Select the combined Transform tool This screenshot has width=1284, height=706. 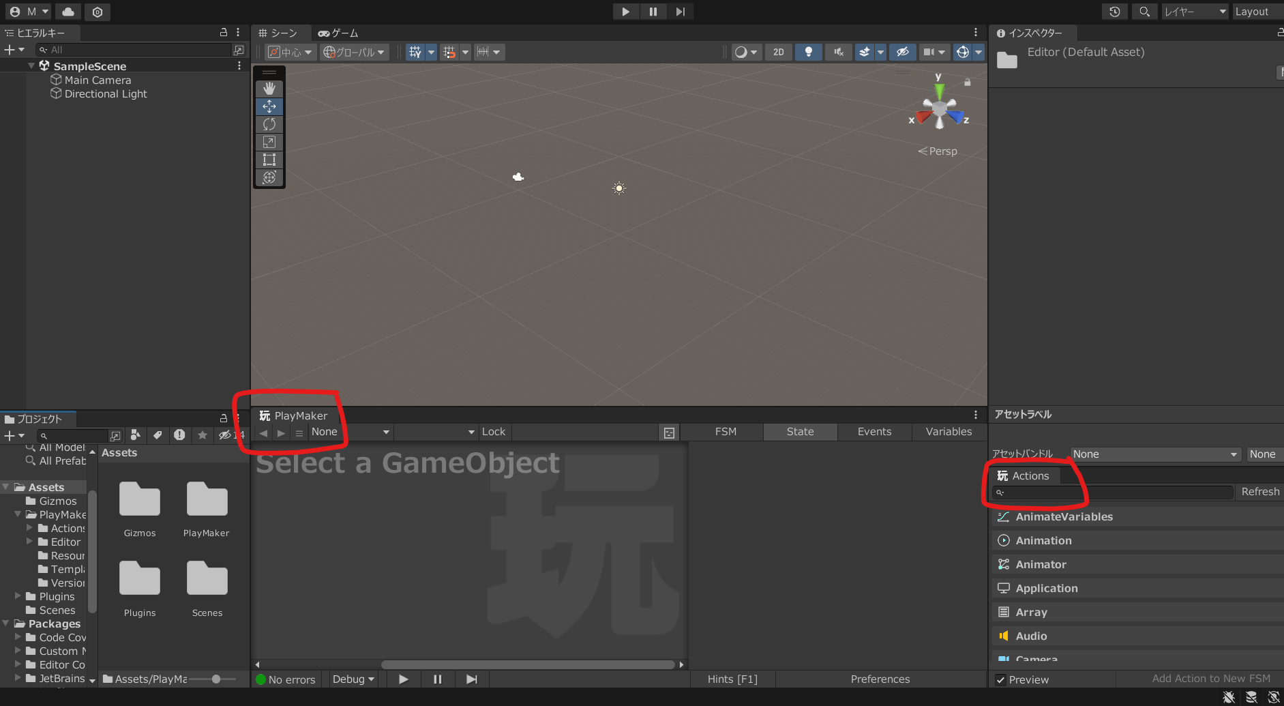[x=269, y=177]
